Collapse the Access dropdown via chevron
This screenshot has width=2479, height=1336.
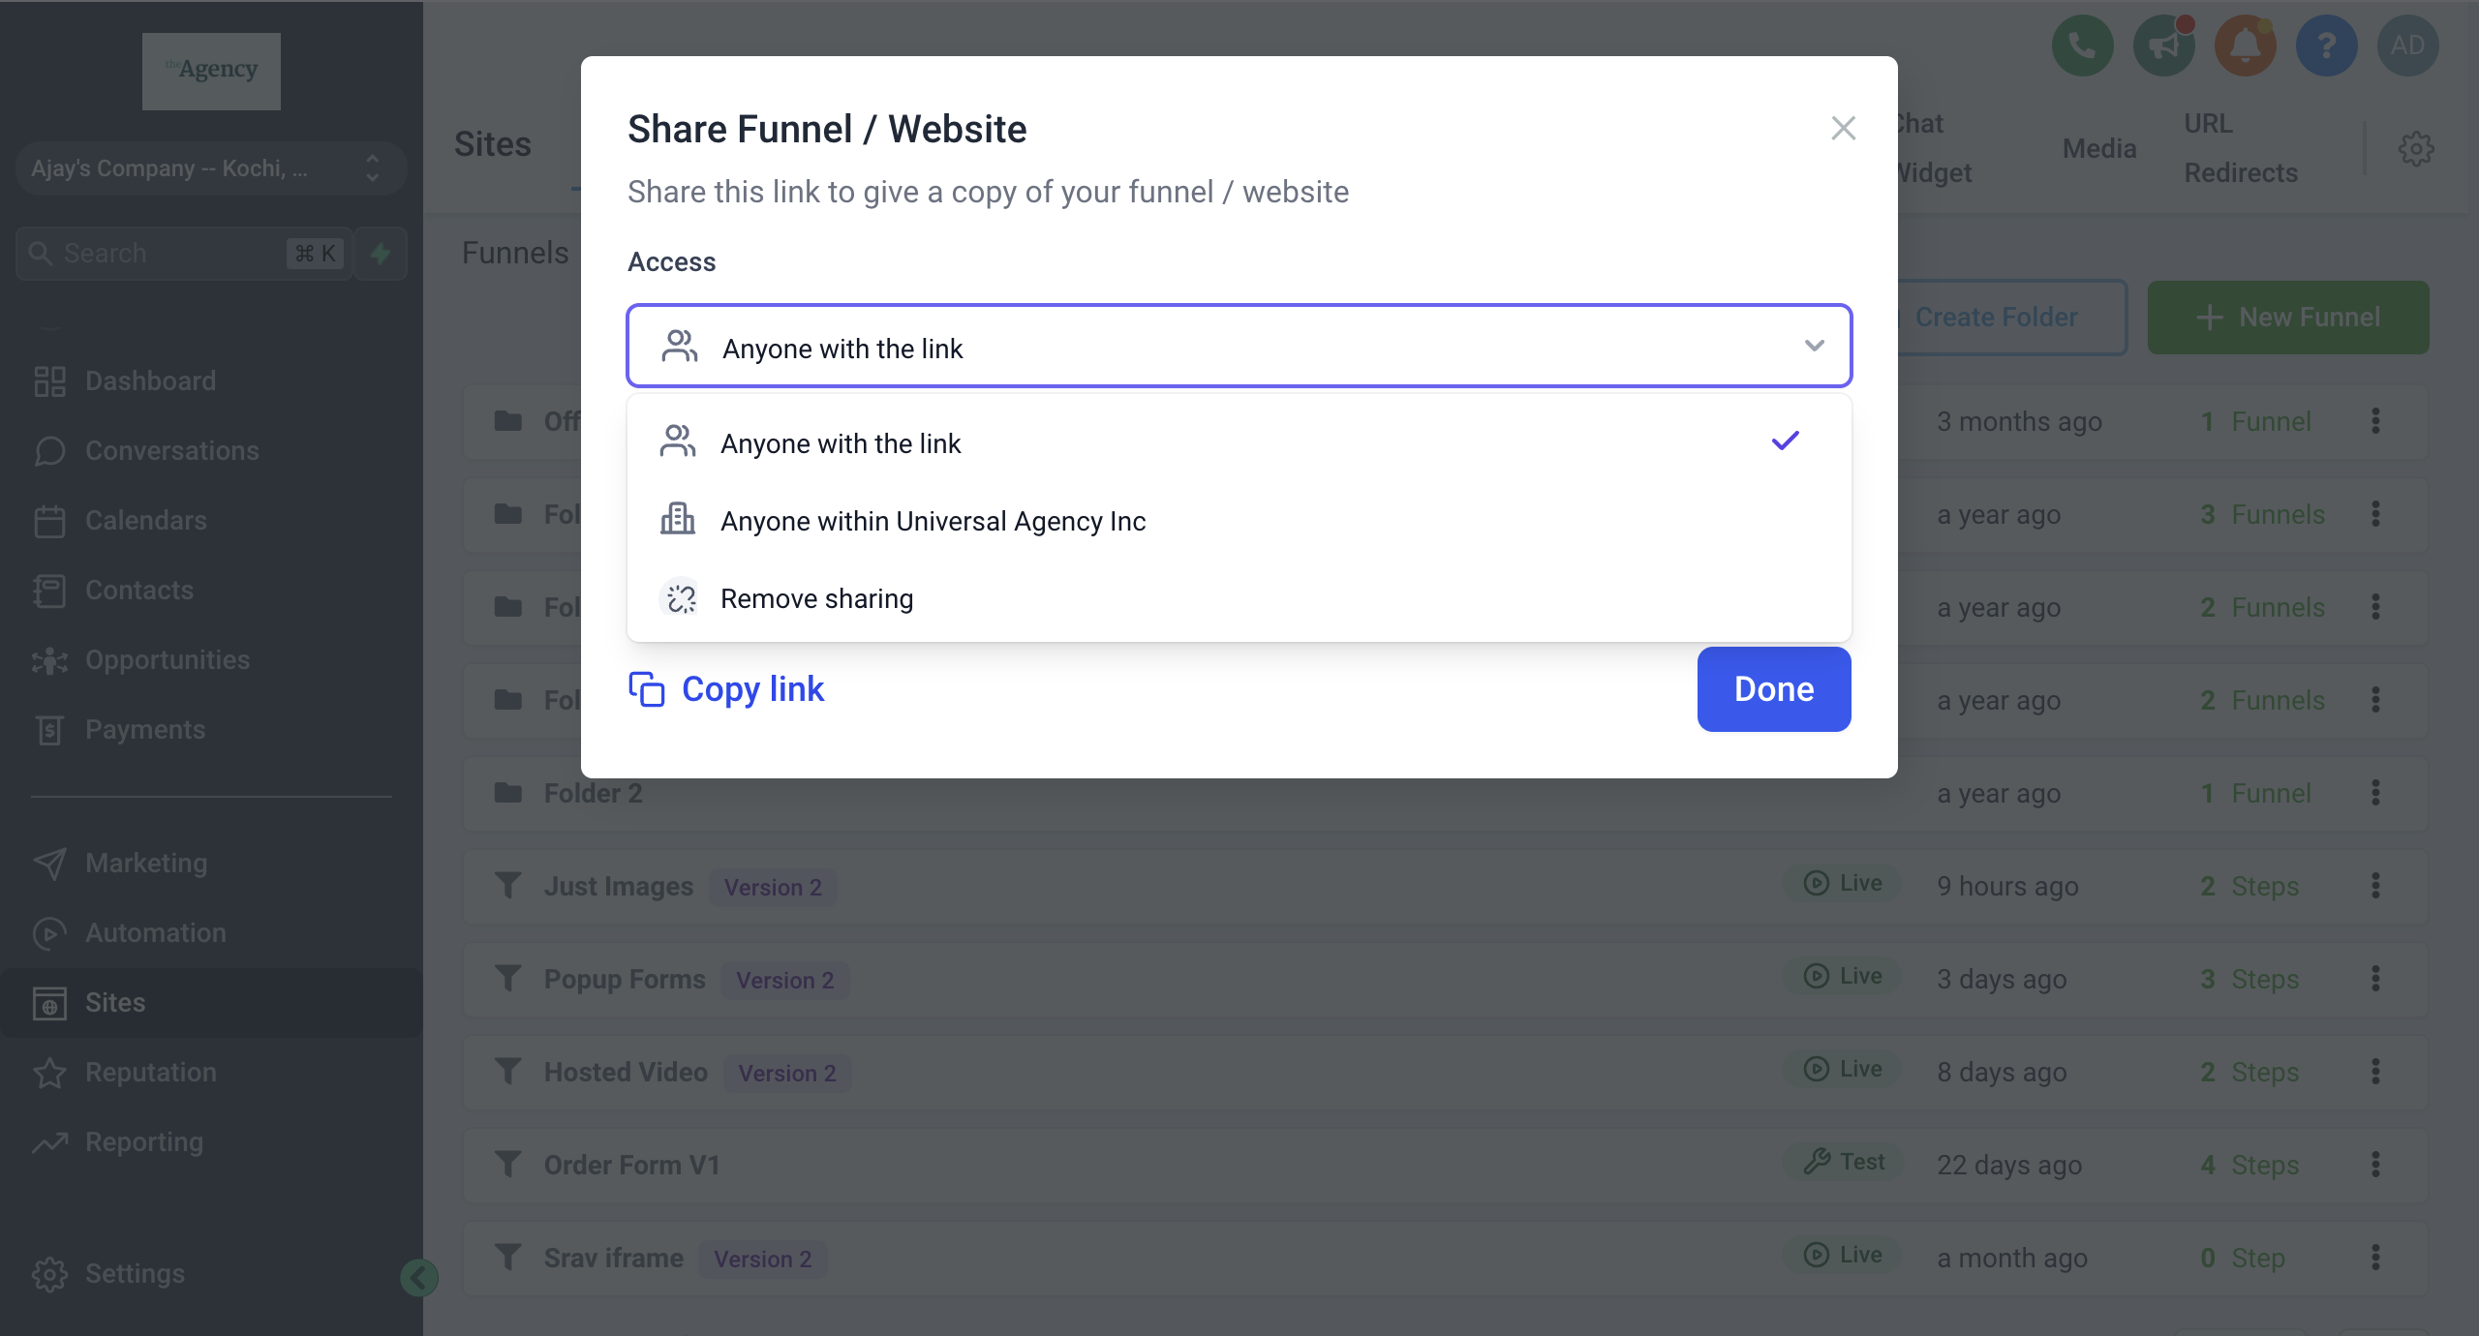(x=1814, y=346)
